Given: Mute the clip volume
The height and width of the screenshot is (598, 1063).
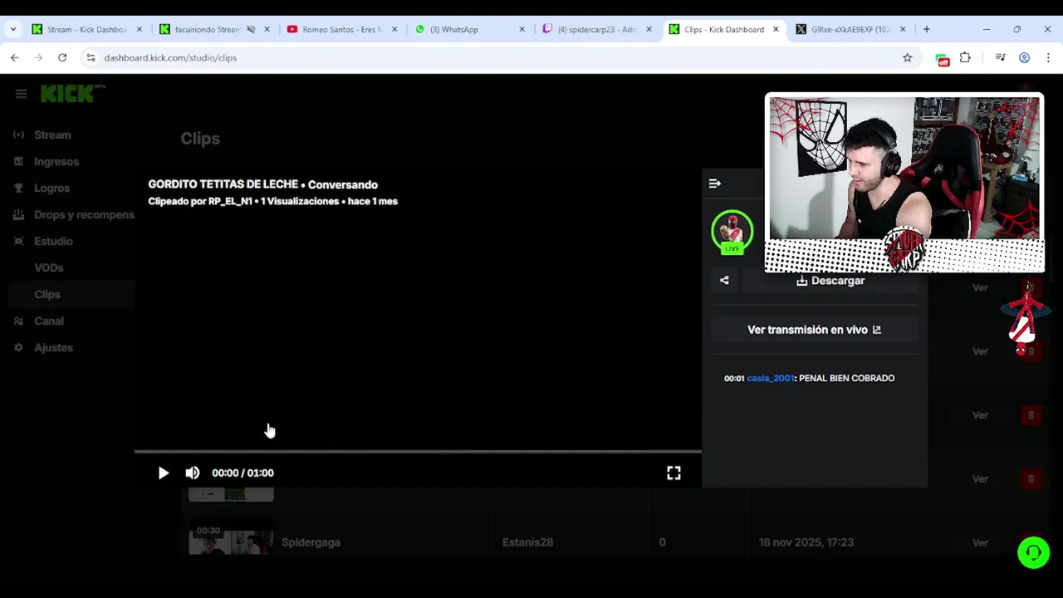Looking at the screenshot, I should (193, 473).
